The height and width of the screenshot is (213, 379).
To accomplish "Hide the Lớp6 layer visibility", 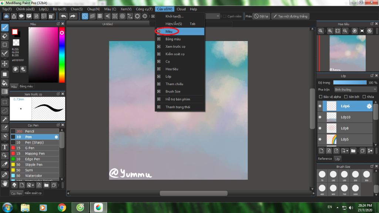I will 320,106.
